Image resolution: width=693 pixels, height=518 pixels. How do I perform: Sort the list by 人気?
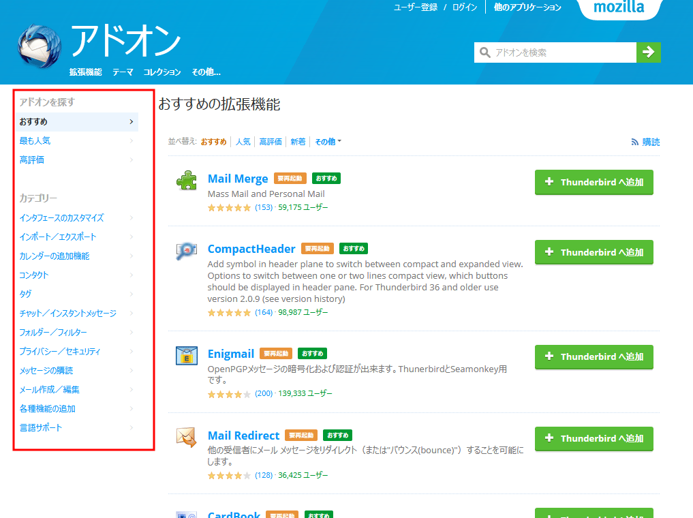pos(243,142)
